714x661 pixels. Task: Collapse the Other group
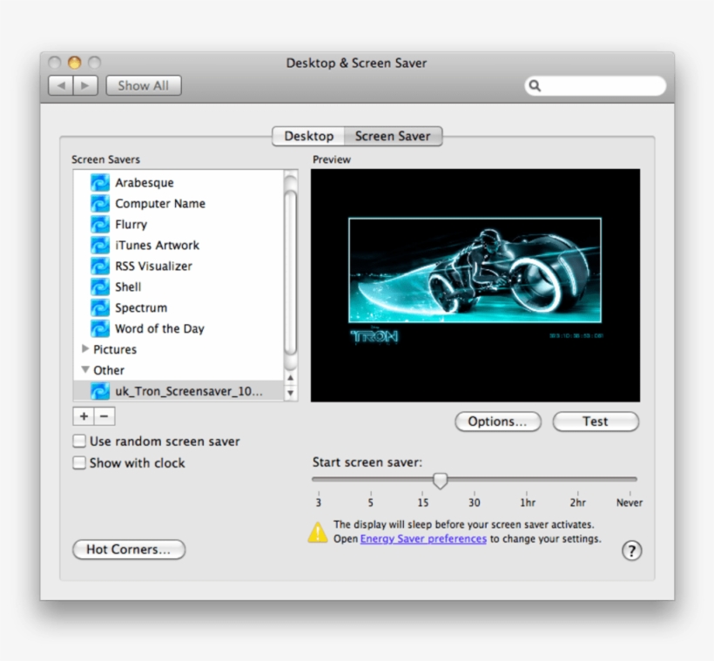point(85,369)
